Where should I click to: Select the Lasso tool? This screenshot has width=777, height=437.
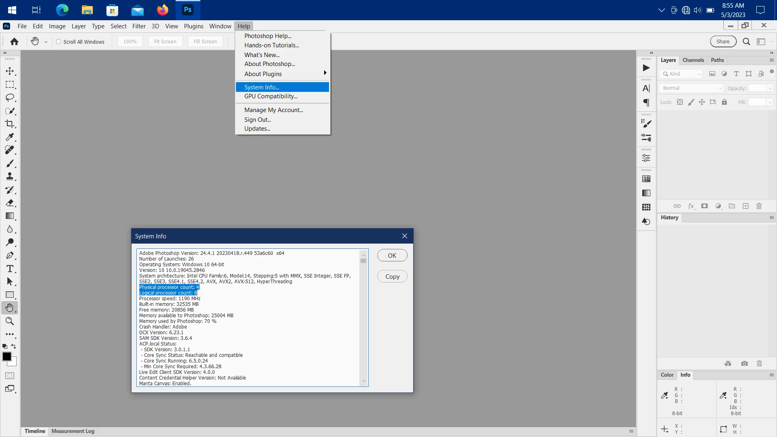[x=10, y=98]
